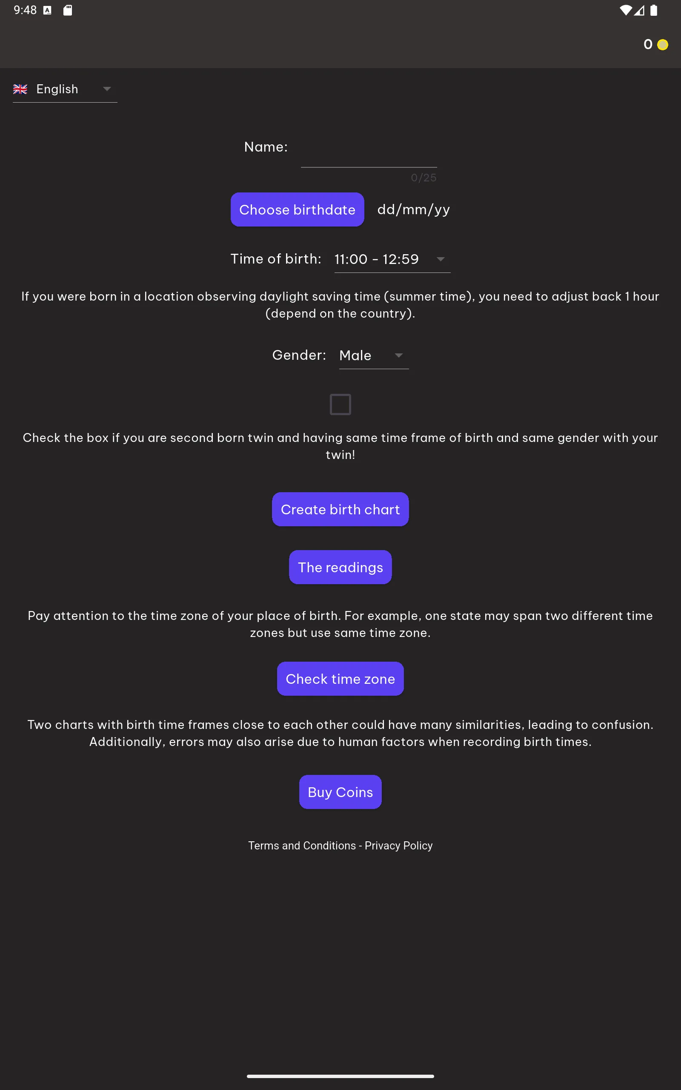Image resolution: width=681 pixels, height=1090 pixels.
Task: Tap the yellow coin icon
Action: point(663,45)
